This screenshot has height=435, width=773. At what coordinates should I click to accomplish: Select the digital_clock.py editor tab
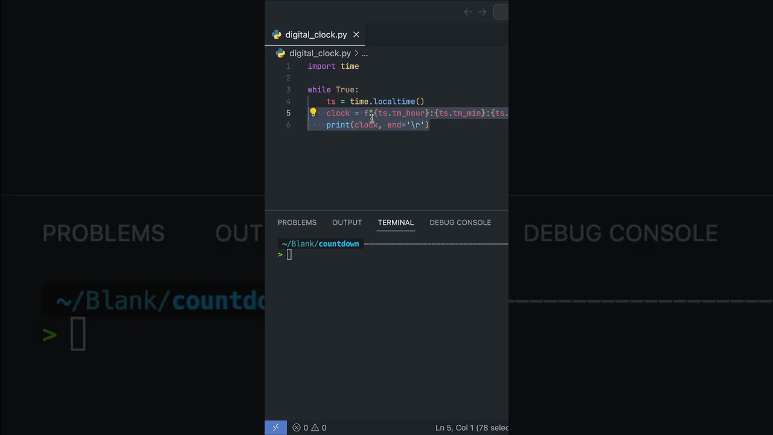point(316,34)
